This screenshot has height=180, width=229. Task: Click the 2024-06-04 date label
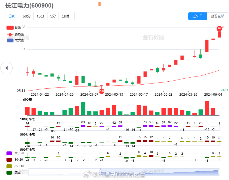pos(213,95)
